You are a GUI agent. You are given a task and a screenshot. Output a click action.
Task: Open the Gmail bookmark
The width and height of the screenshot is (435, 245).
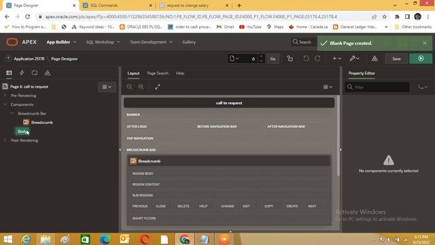(225, 27)
